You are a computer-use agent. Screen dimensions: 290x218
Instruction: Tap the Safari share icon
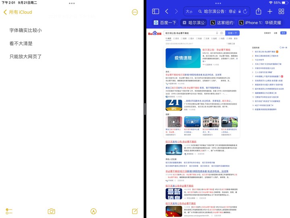tap(259, 12)
